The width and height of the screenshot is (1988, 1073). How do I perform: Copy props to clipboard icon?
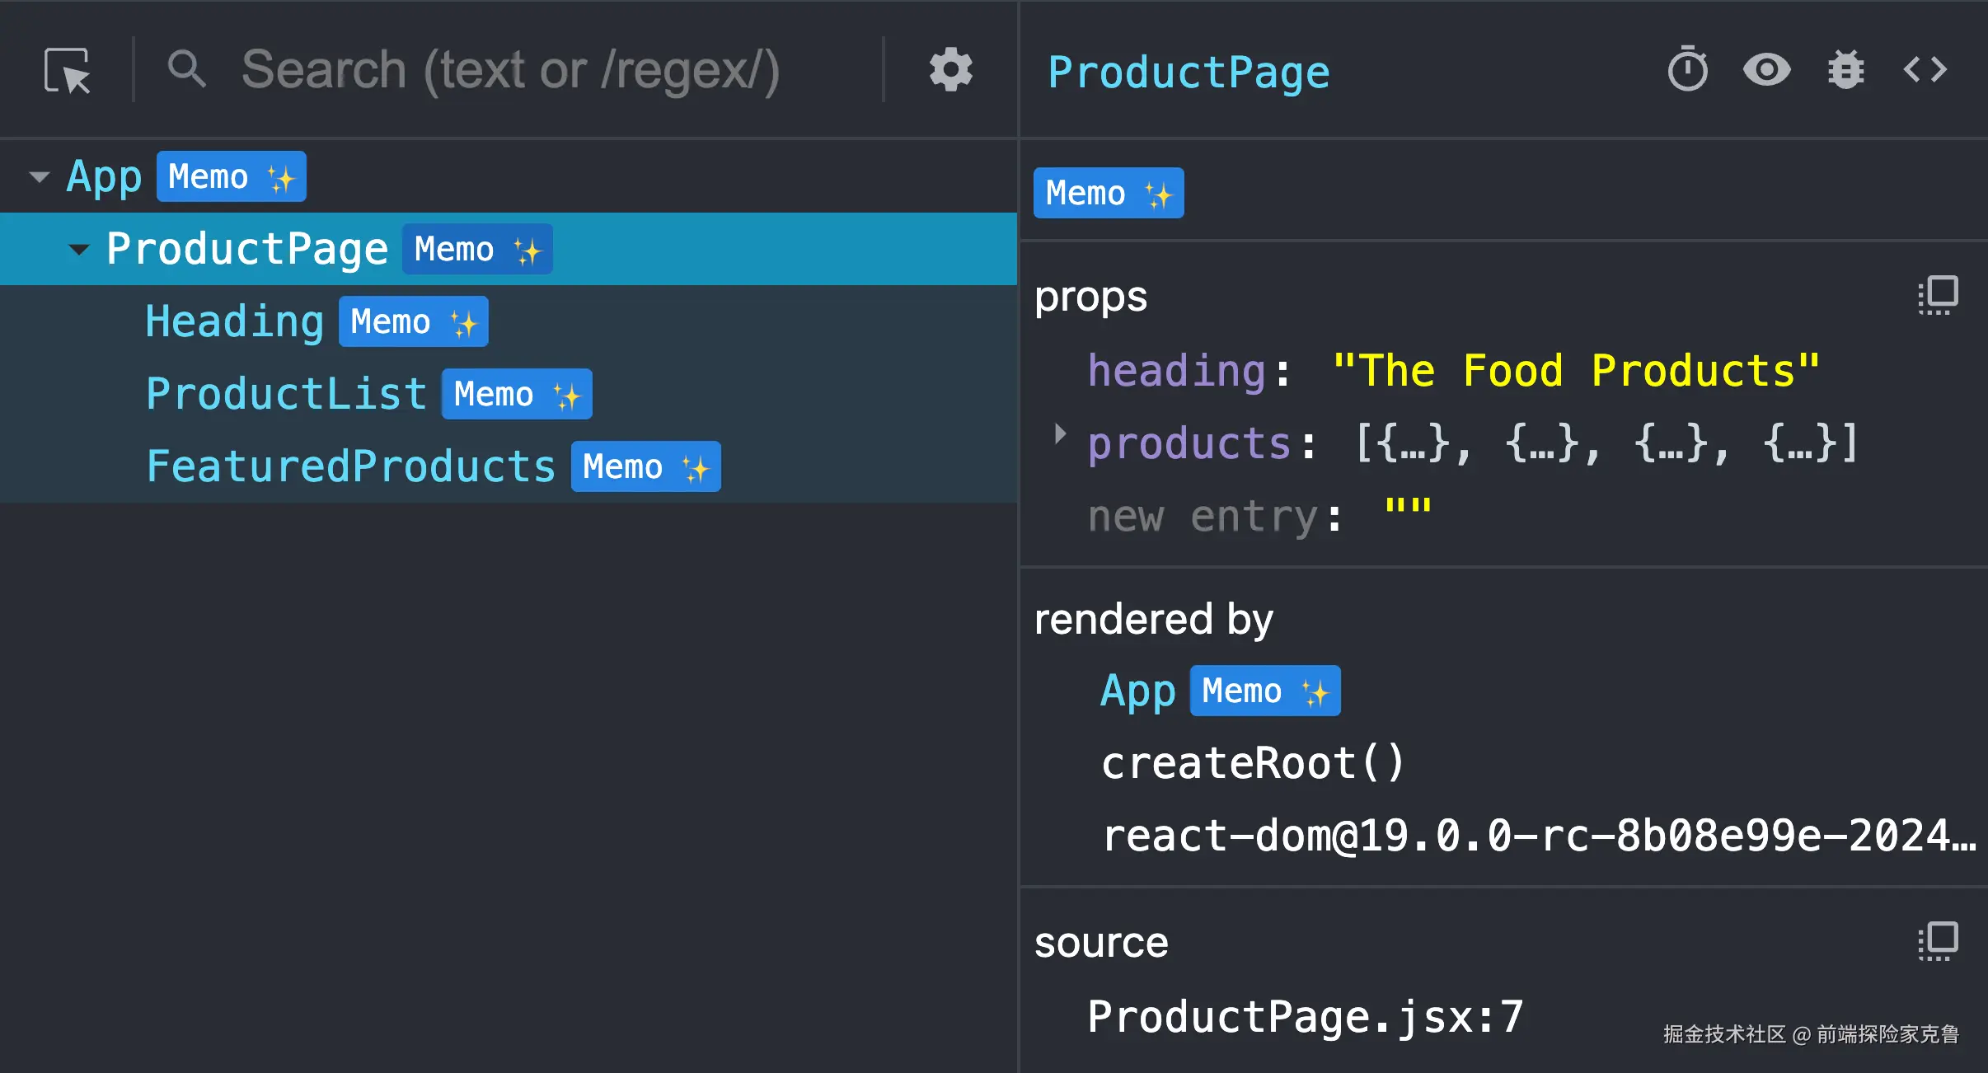tap(1938, 295)
